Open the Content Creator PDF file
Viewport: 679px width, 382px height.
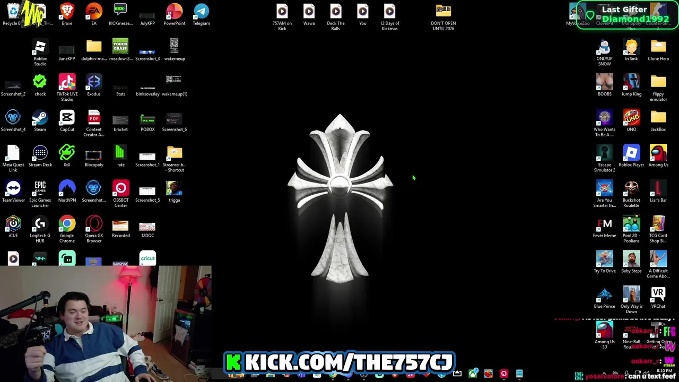pos(94,123)
